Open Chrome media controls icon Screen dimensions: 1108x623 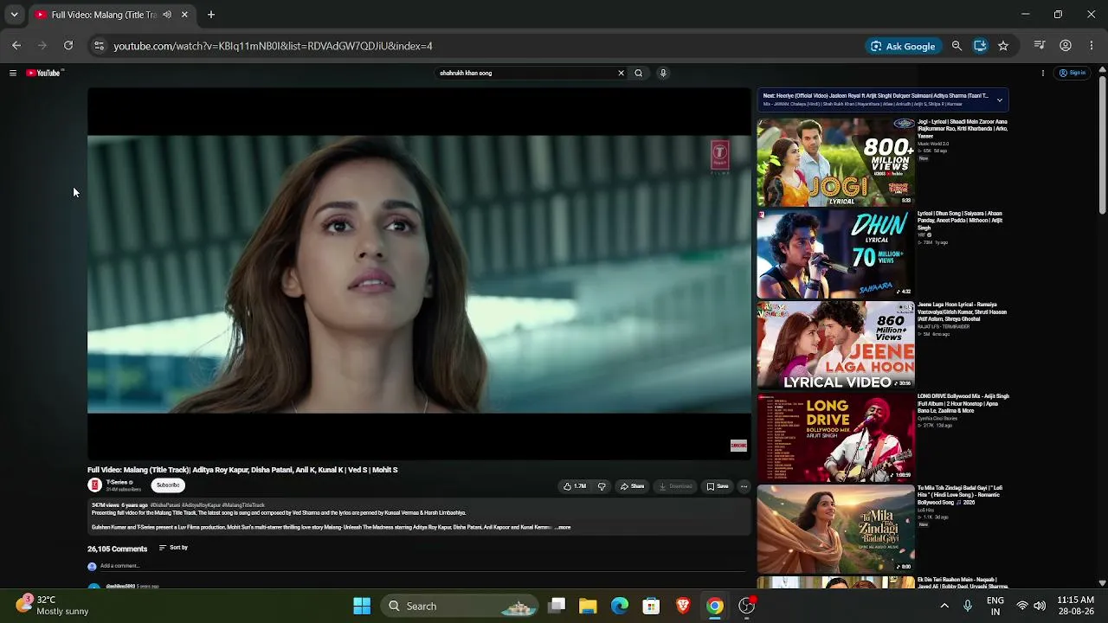click(x=1040, y=46)
